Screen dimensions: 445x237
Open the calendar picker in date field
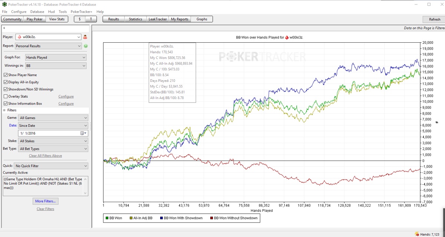(83, 133)
